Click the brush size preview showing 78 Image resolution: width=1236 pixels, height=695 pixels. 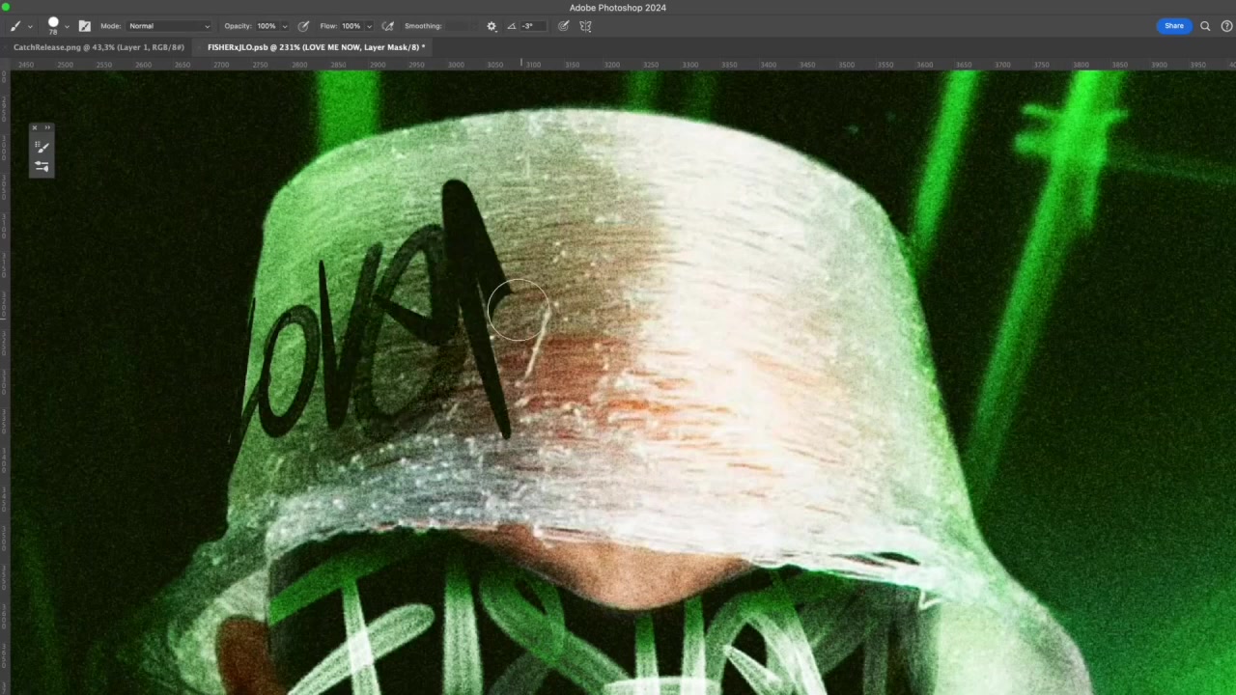coord(53,25)
